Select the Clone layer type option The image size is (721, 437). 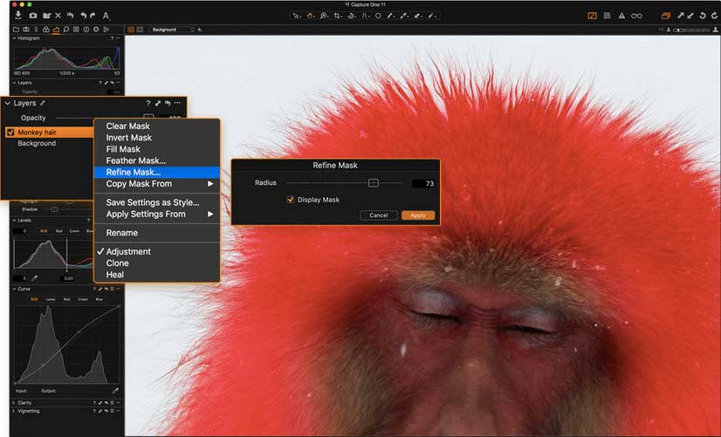117,263
